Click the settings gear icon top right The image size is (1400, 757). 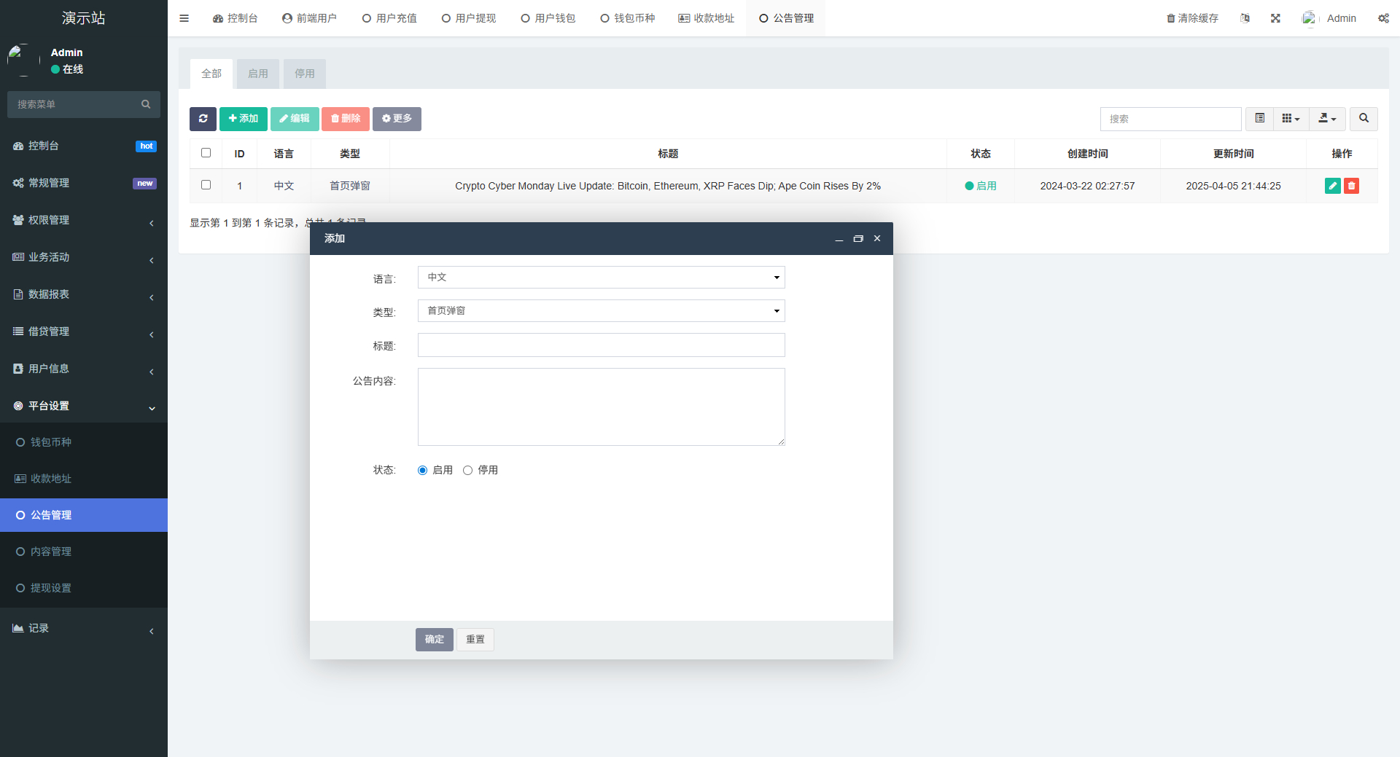click(x=1383, y=18)
